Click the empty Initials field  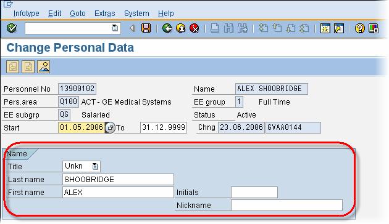(254, 193)
